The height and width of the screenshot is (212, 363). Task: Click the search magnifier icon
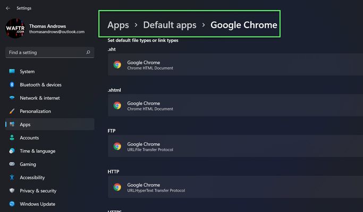click(x=88, y=52)
